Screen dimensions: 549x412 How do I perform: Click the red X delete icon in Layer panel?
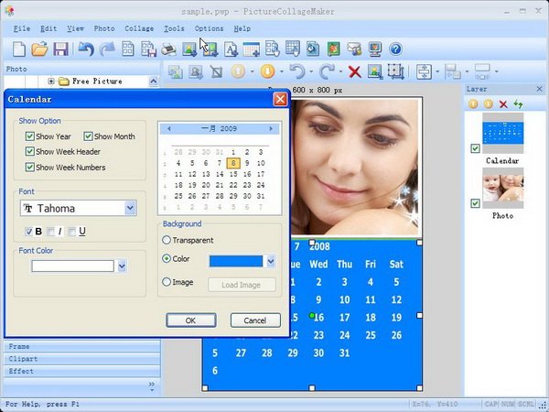click(503, 104)
